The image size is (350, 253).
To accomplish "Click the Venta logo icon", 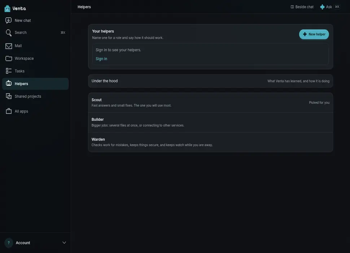I will click(7, 8).
